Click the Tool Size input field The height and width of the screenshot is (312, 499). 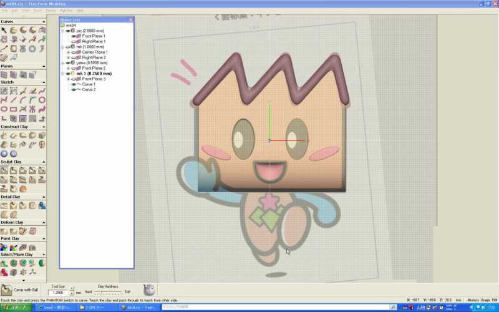57,293
